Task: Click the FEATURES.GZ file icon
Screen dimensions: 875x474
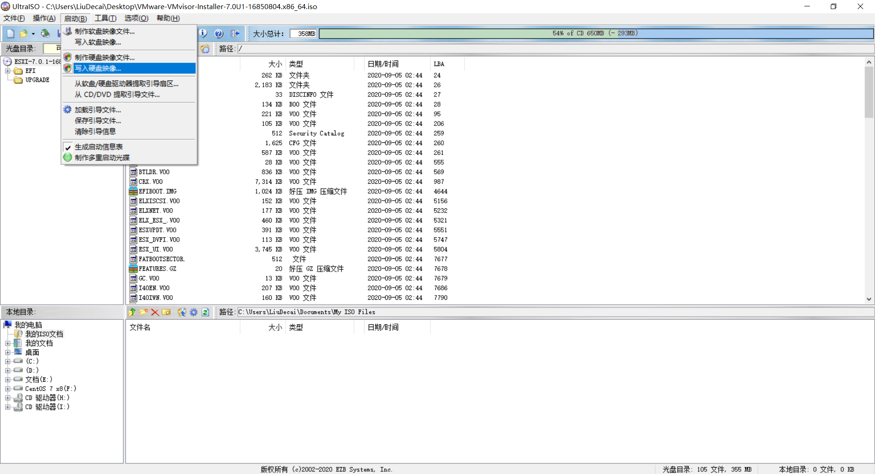Action: (133, 269)
